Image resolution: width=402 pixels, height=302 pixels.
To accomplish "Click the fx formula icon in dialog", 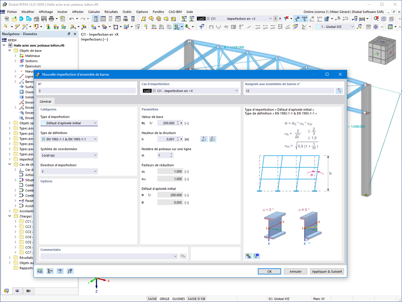I will 70,271.
